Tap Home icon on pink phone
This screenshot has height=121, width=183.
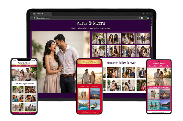click(150, 66)
